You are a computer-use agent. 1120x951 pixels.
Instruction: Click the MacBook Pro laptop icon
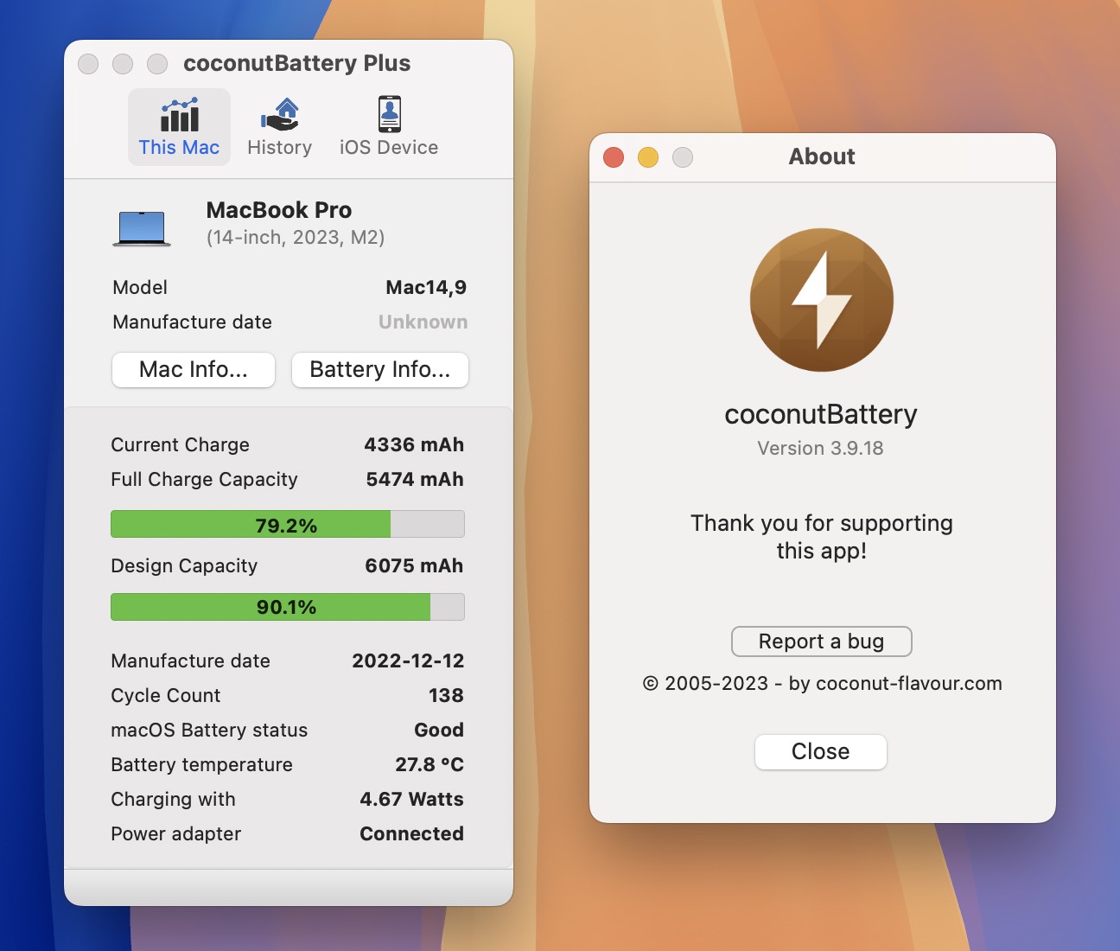(x=142, y=228)
